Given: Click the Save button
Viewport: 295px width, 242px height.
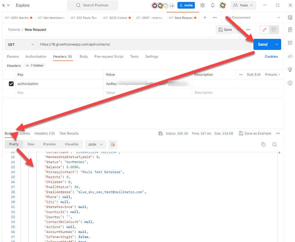Looking at the screenshot, I should [x=225, y=29].
